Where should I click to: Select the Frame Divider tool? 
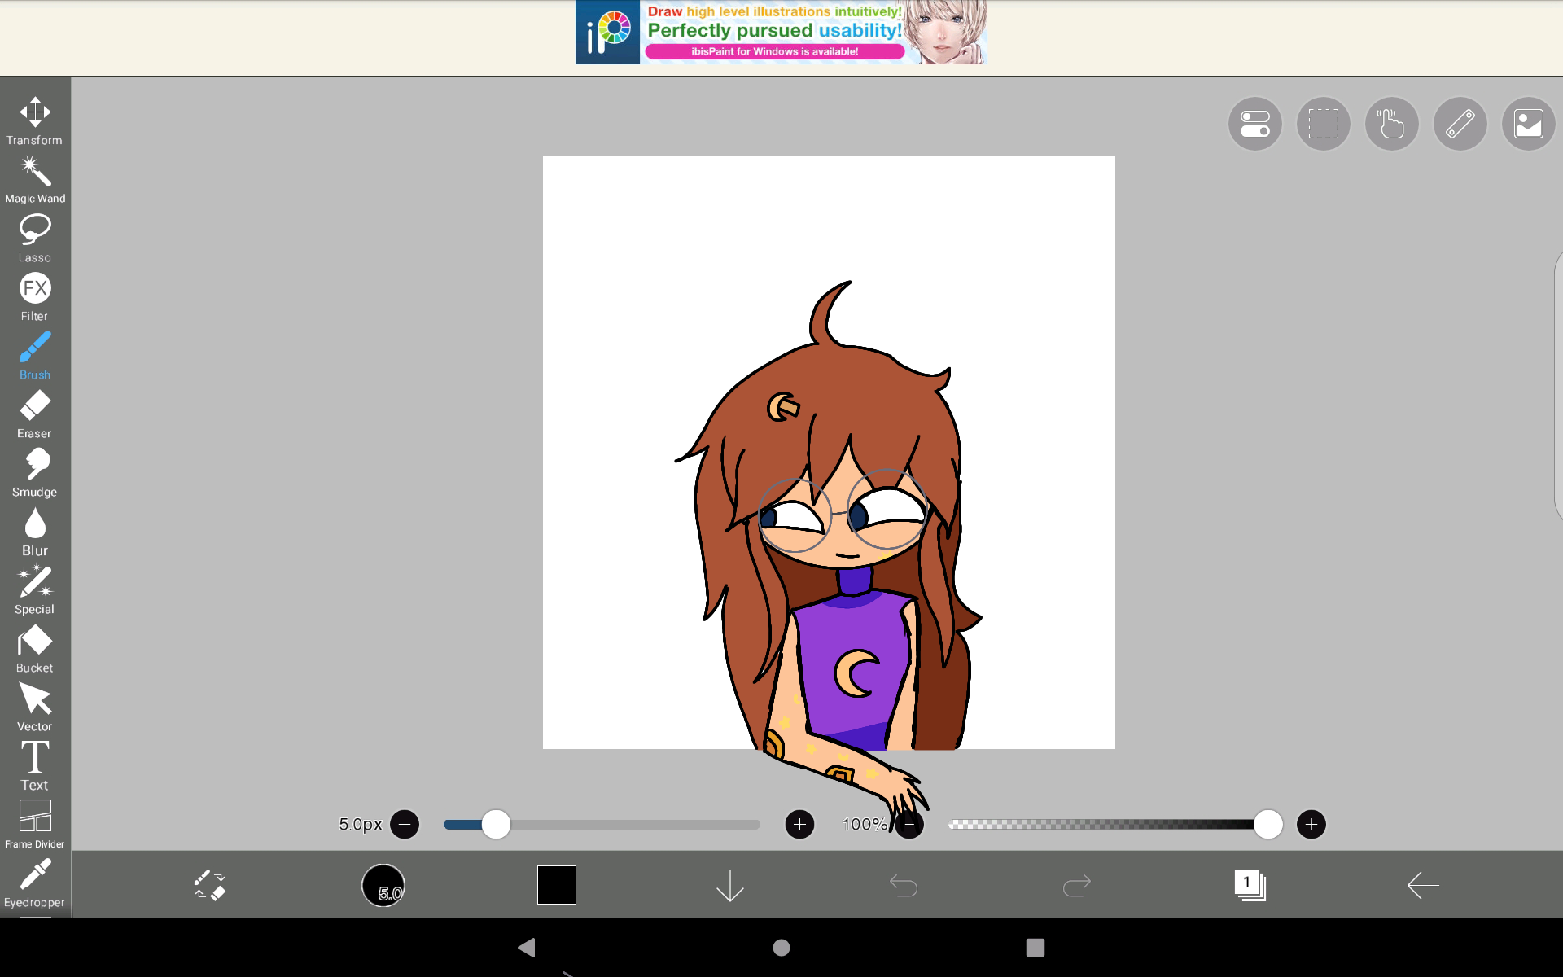pos(35,825)
